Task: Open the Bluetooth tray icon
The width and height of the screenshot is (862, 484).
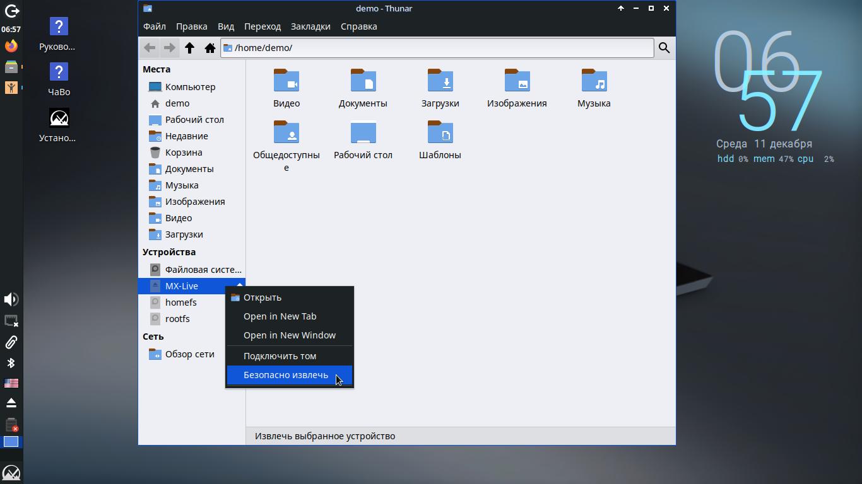Action: tap(11, 363)
